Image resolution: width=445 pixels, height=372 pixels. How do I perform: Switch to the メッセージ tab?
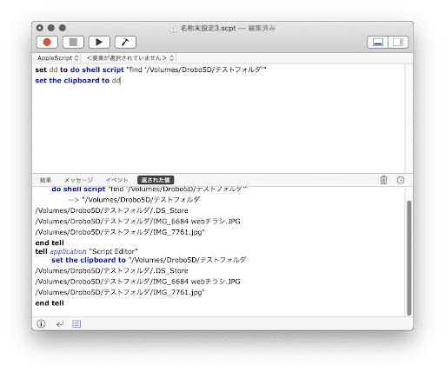tap(78, 180)
